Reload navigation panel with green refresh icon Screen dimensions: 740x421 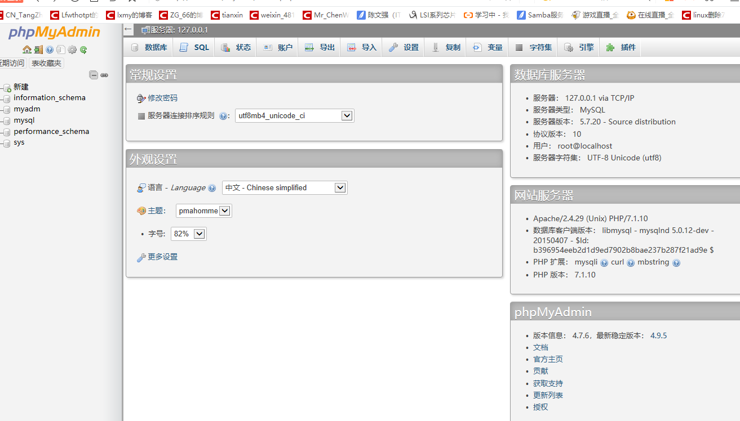tap(83, 50)
